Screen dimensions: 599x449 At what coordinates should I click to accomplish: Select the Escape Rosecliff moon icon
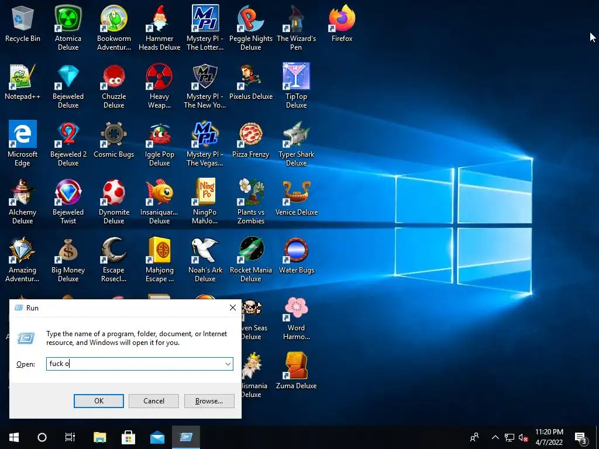114,260
